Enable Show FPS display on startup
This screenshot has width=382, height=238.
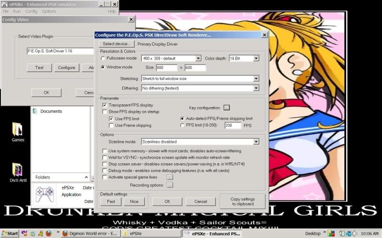(105, 112)
